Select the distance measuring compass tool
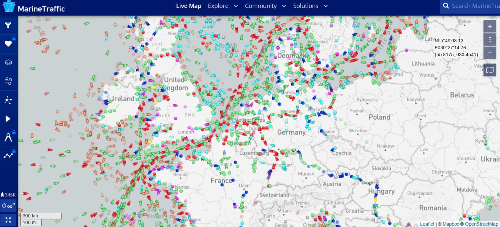Image resolution: width=500 pixels, height=227 pixels. coord(8,137)
